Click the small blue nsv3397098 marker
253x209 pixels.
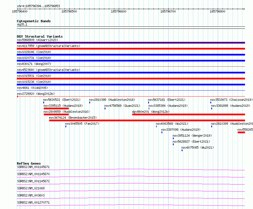[x=162, y=132]
